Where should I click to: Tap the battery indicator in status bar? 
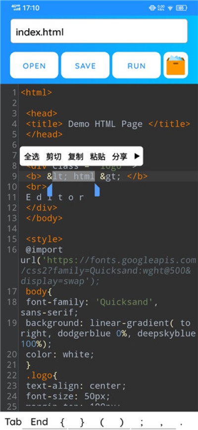[x=181, y=8]
